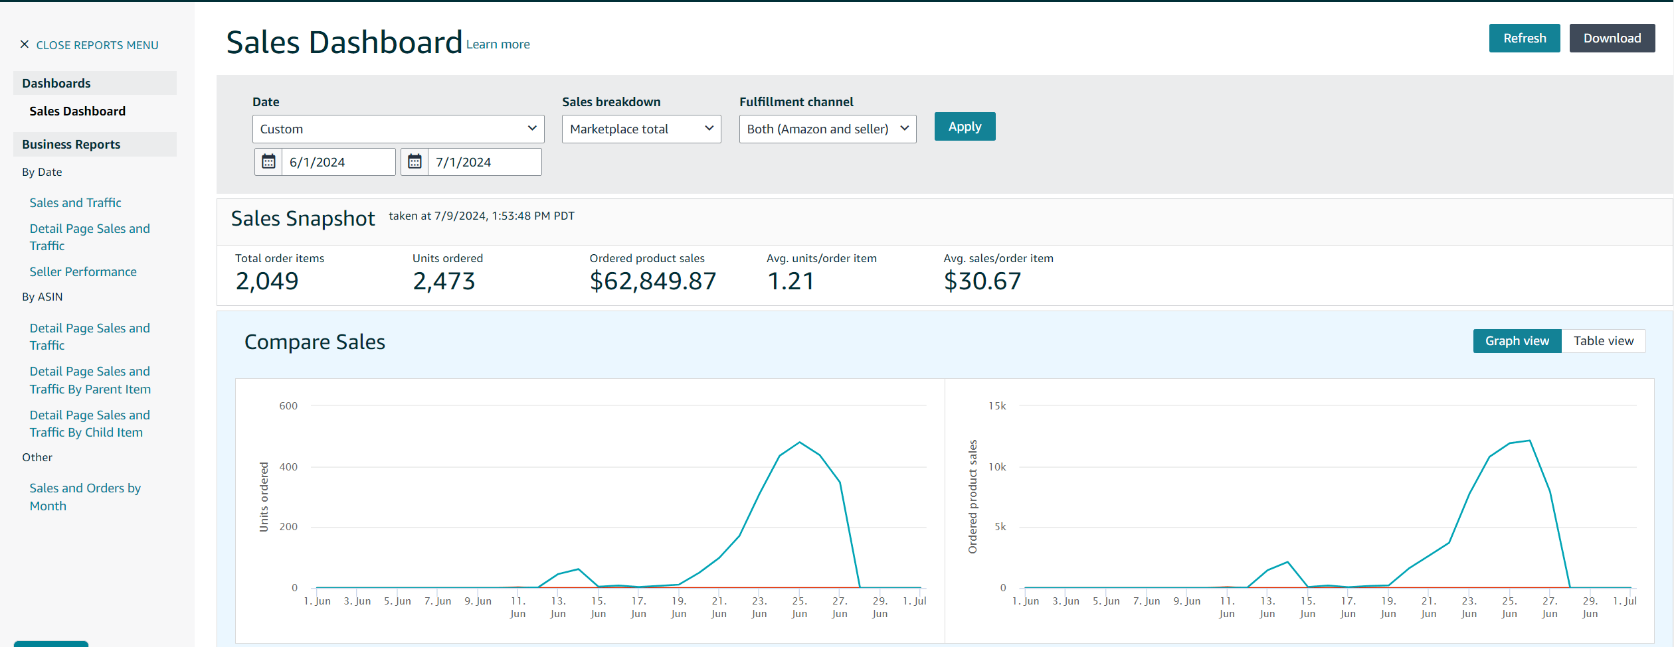Open the Seller Performance report

point(83,272)
